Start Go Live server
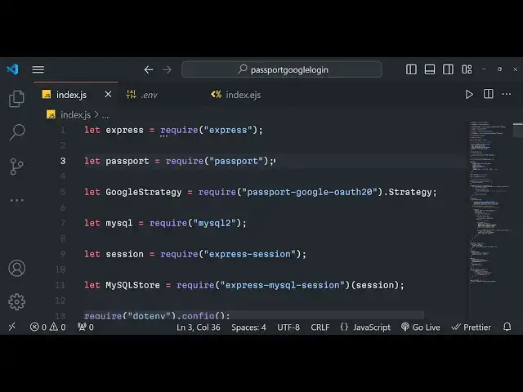 click(421, 327)
